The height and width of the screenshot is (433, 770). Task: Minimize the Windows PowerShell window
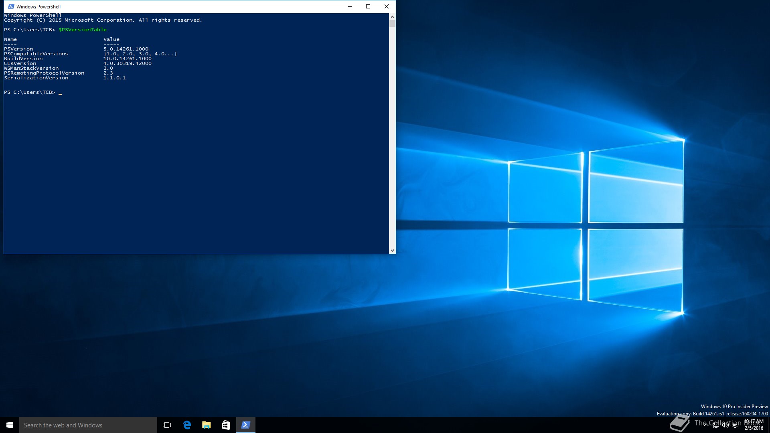(x=350, y=6)
